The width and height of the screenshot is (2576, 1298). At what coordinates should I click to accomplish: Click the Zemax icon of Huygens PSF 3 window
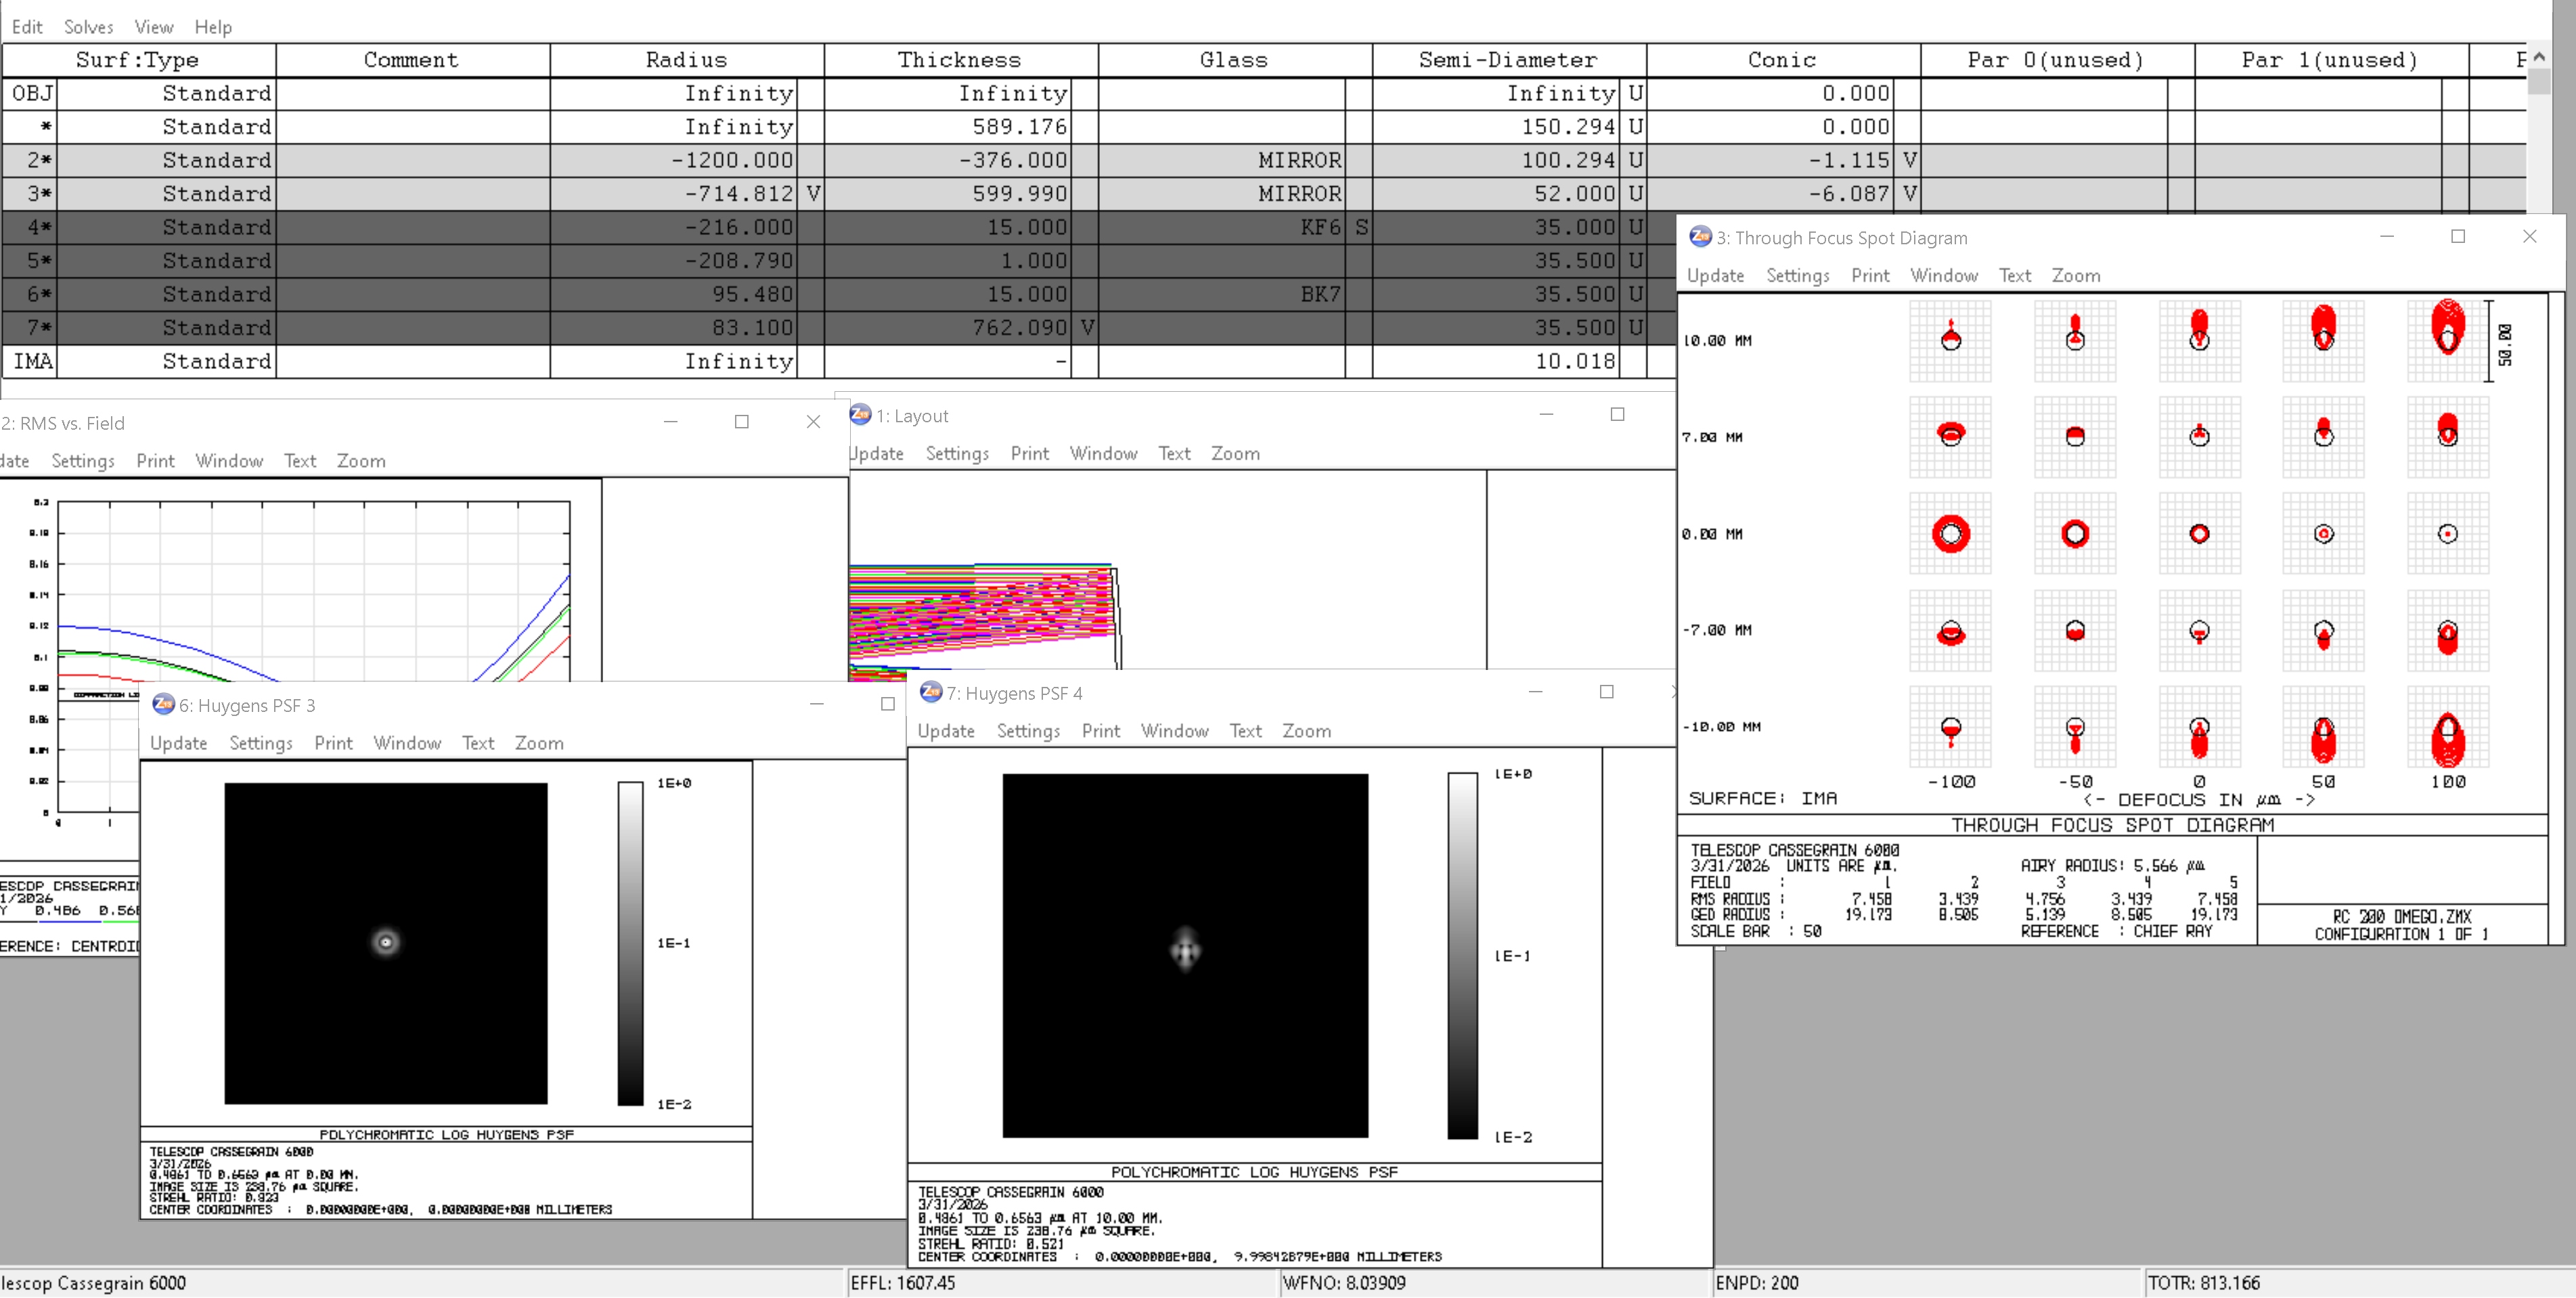click(163, 704)
